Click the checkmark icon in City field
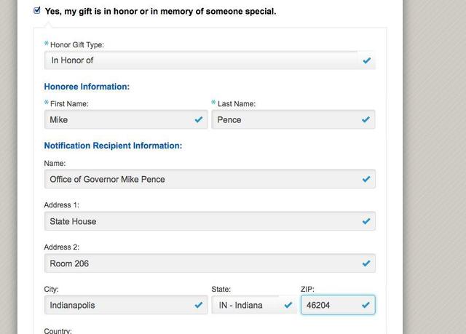 (199, 305)
